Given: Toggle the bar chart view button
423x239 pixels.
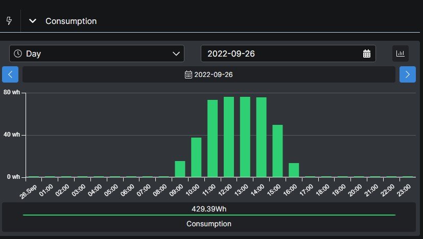Looking at the screenshot, I should [x=401, y=54].
